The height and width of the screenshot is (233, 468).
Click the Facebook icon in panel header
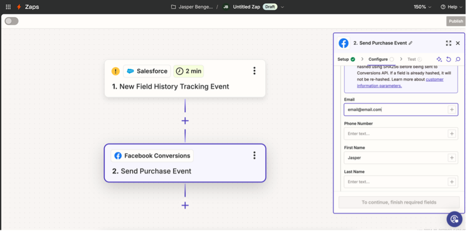(x=343, y=43)
